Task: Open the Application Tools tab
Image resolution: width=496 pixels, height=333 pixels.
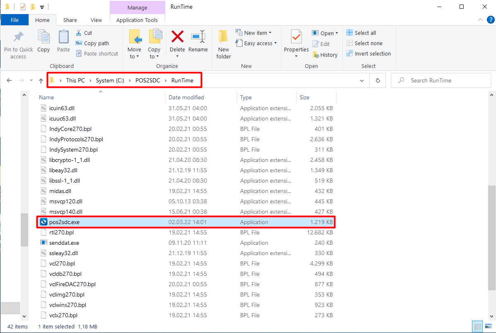Action: pos(137,20)
